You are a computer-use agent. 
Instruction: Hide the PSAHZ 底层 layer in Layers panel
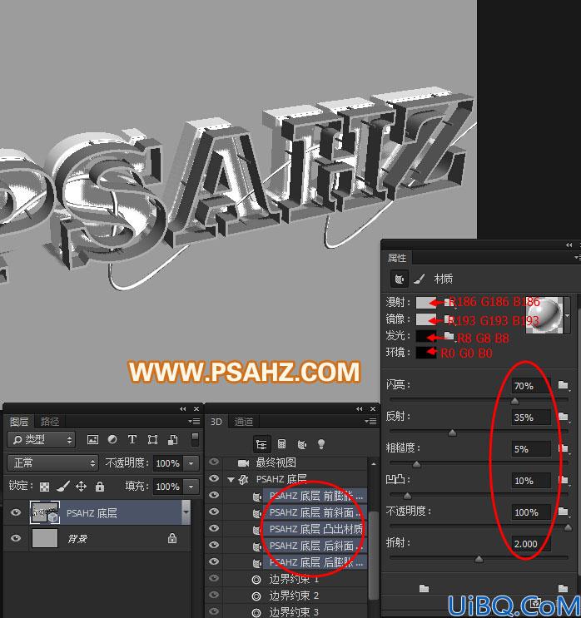pos(16,512)
